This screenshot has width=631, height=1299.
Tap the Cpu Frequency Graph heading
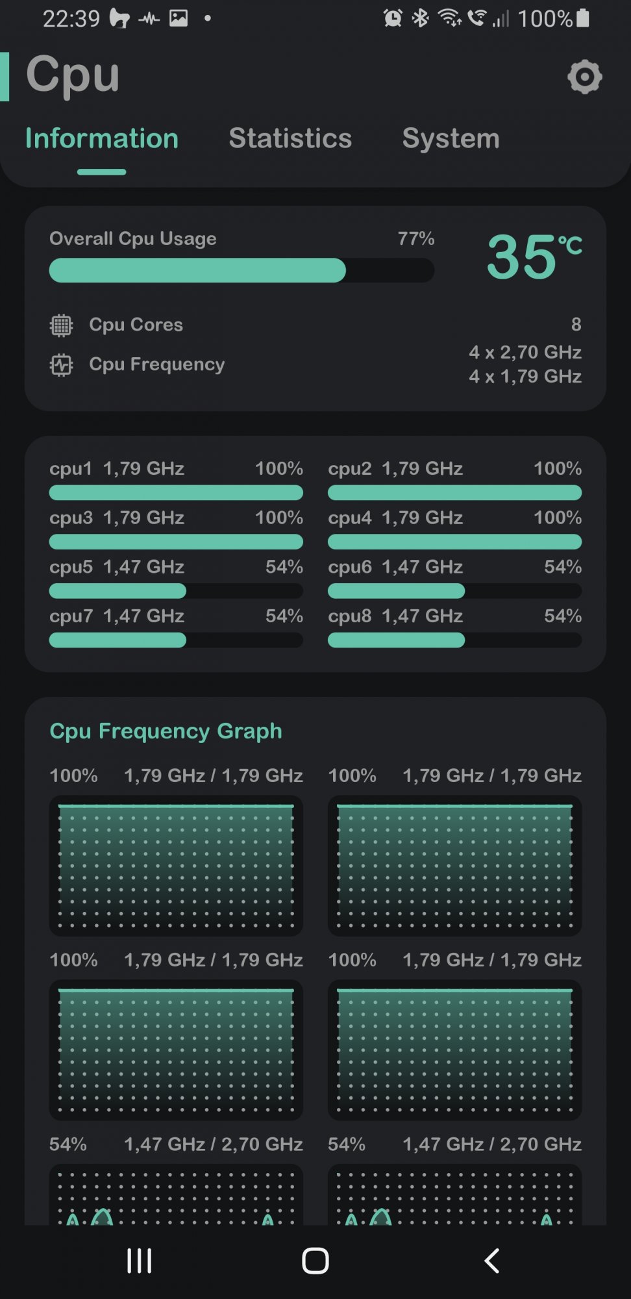[166, 731]
